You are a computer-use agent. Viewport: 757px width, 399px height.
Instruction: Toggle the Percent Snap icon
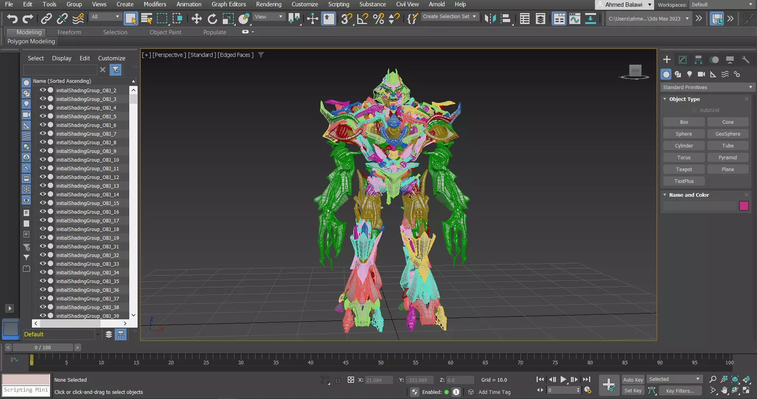(378, 19)
